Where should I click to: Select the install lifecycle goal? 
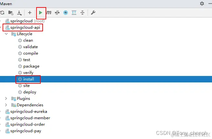(28, 79)
